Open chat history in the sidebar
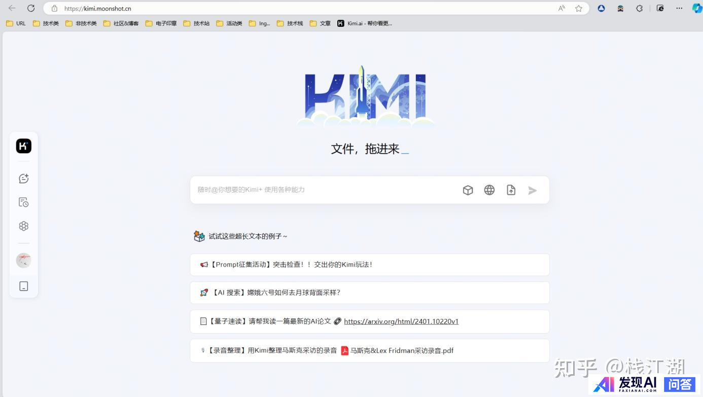The width and height of the screenshot is (703, 397). point(24,202)
